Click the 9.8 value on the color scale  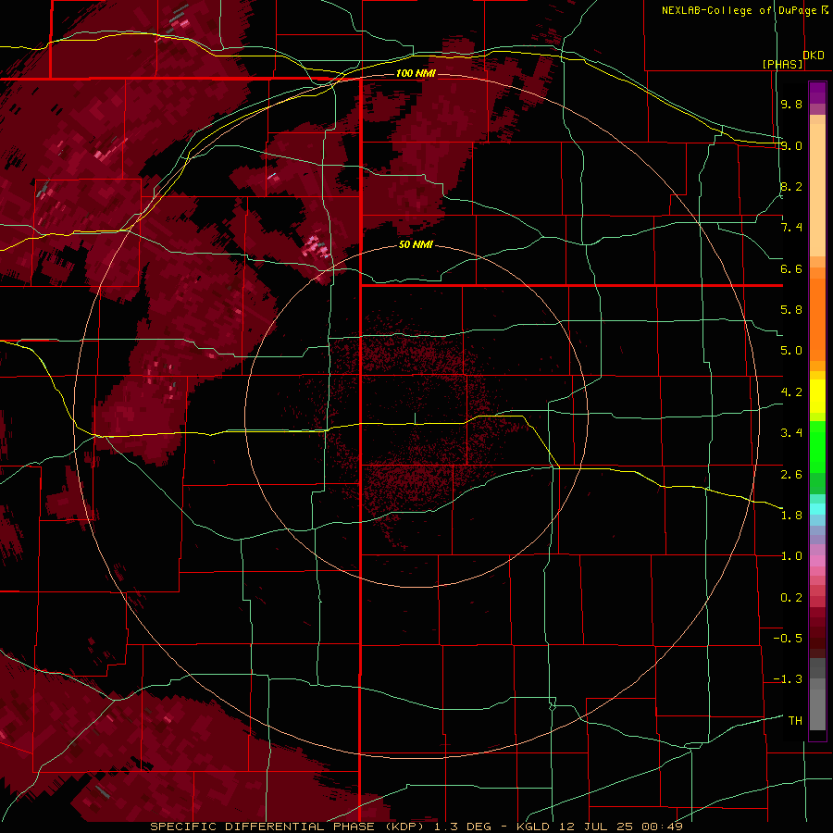click(x=791, y=104)
